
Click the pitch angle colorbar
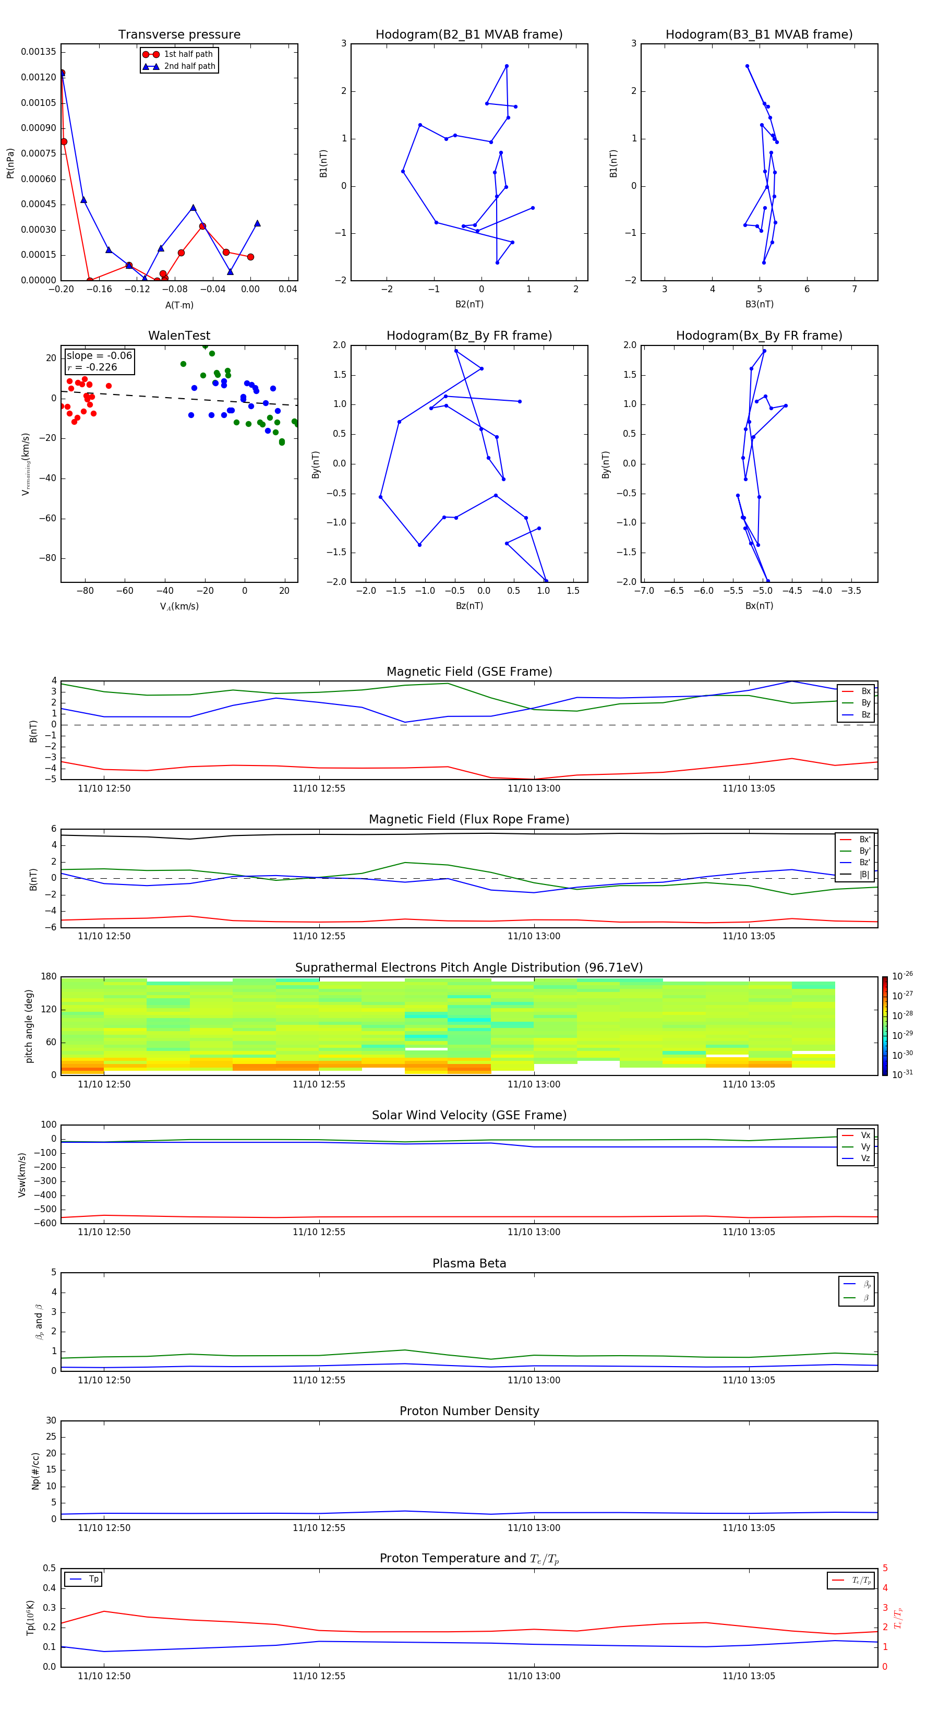(x=885, y=1026)
